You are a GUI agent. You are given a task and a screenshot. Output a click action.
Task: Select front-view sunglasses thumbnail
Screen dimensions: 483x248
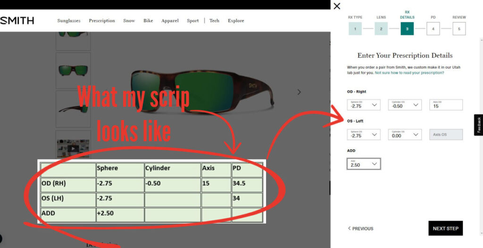[73, 71]
